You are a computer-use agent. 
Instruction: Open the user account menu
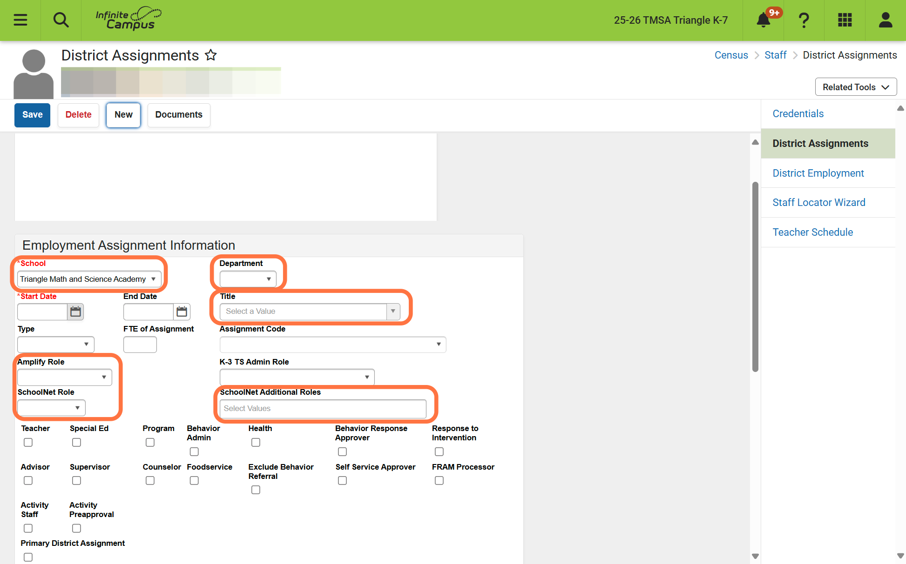(x=885, y=20)
